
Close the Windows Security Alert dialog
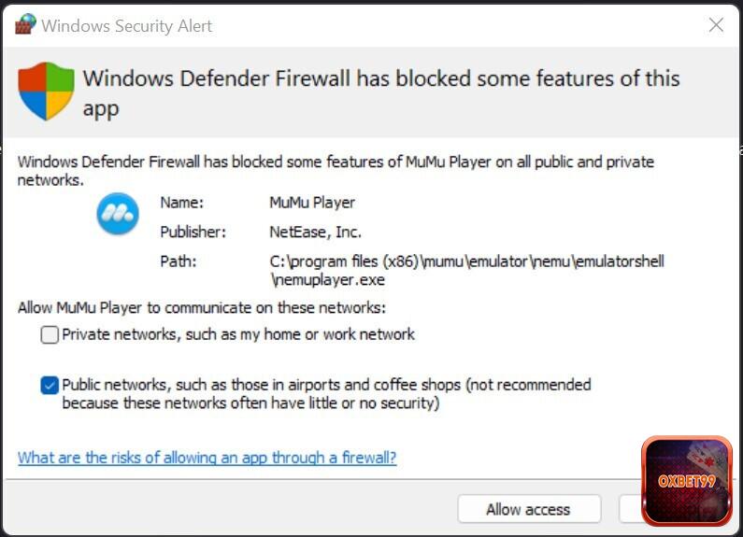[x=716, y=25]
